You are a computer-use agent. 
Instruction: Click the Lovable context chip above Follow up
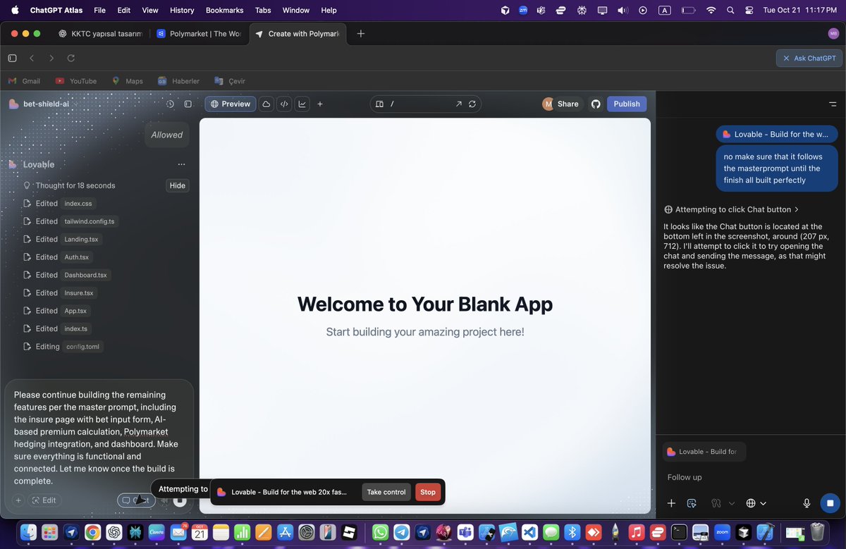(x=704, y=452)
